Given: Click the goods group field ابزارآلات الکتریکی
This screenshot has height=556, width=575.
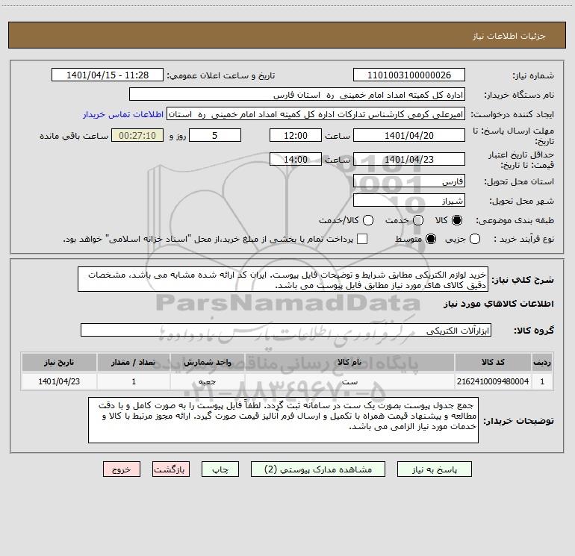Looking at the screenshot, I should point(286,330).
